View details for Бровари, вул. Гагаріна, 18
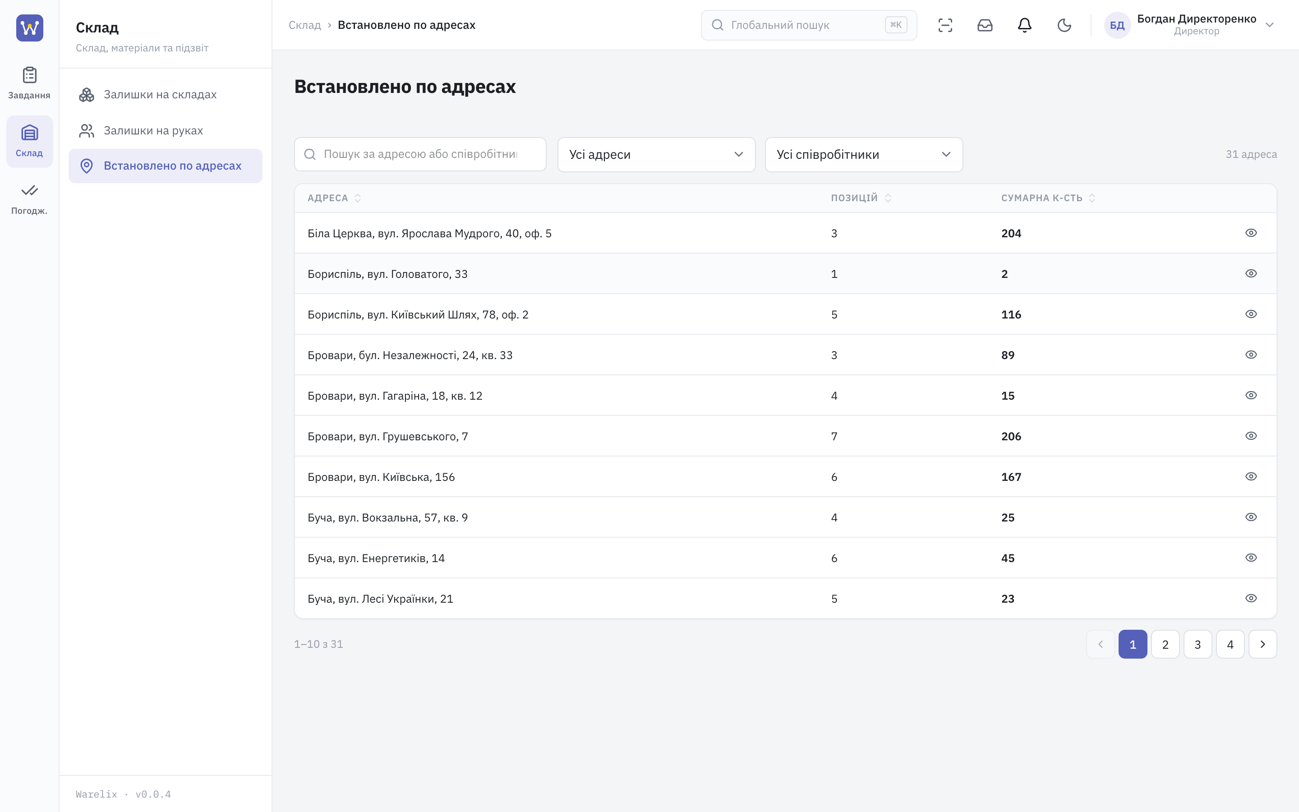This screenshot has width=1299, height=812. click(x=1251, y=395)
